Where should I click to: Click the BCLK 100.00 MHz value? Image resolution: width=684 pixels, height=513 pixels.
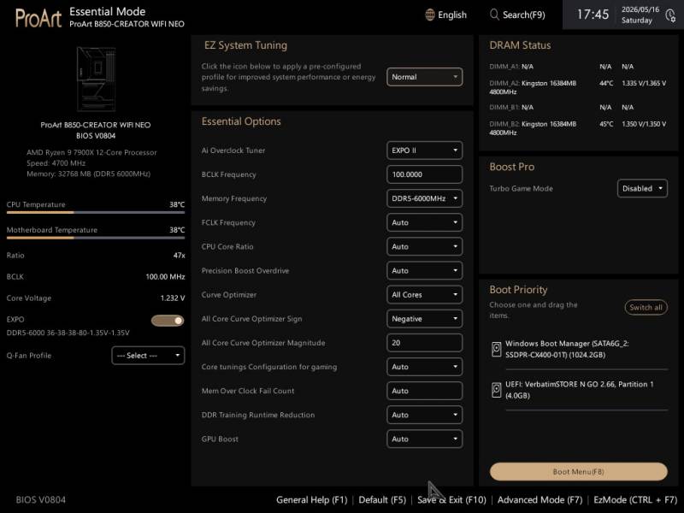click(x=165, y=277)
